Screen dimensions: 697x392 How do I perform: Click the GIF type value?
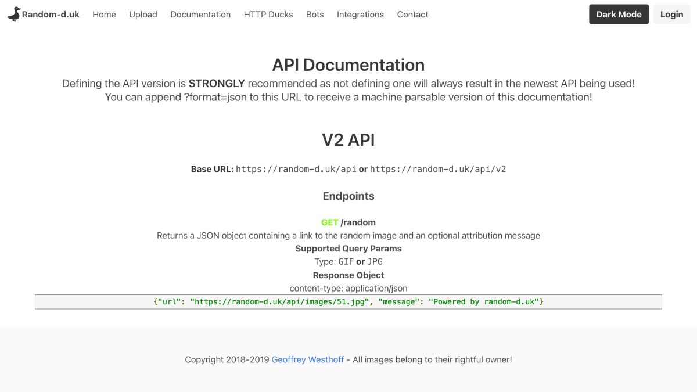pyautogui.click(x=346, y=262)
